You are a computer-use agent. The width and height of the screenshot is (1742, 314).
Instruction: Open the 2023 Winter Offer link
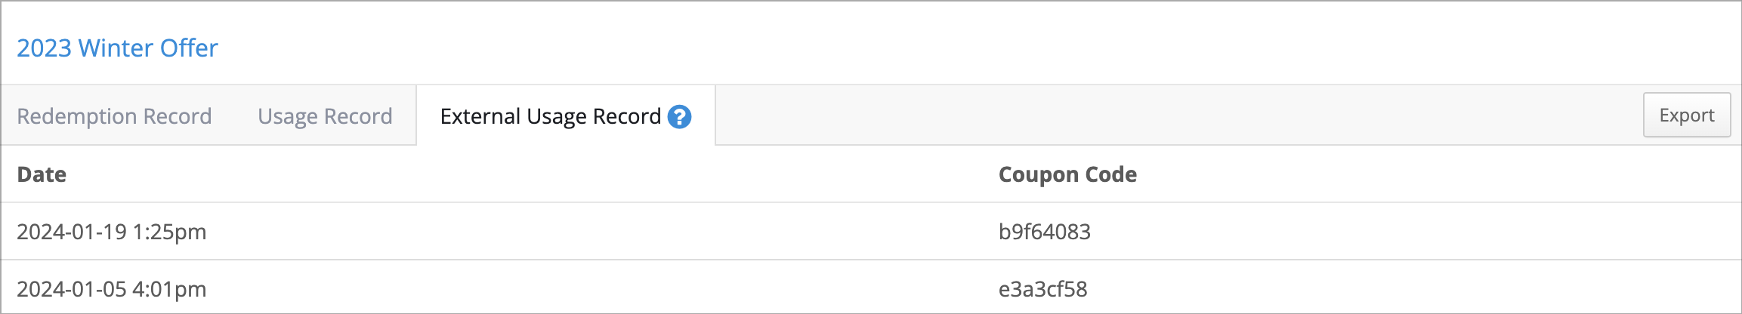coord(117,48)
